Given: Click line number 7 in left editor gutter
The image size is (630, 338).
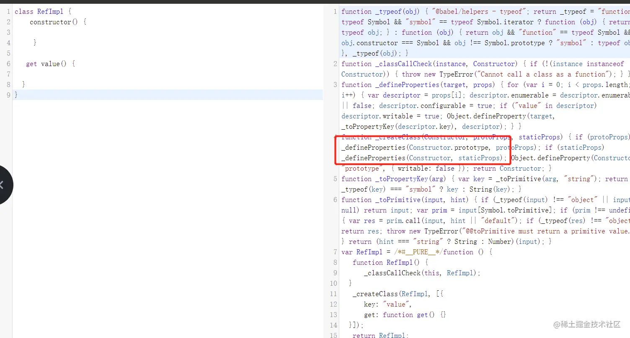Looking at the screenshot, I should point(8,74).
